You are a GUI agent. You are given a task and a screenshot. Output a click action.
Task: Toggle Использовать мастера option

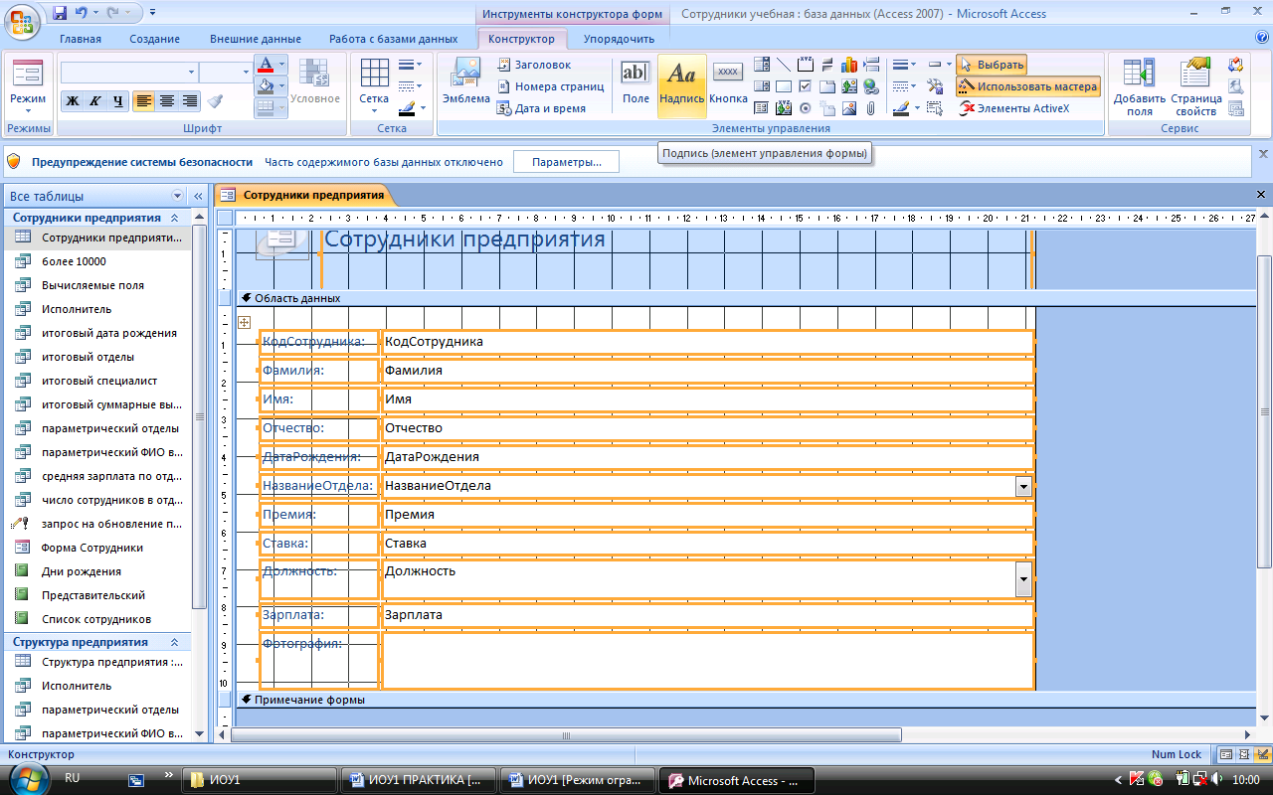point(1028,86)
